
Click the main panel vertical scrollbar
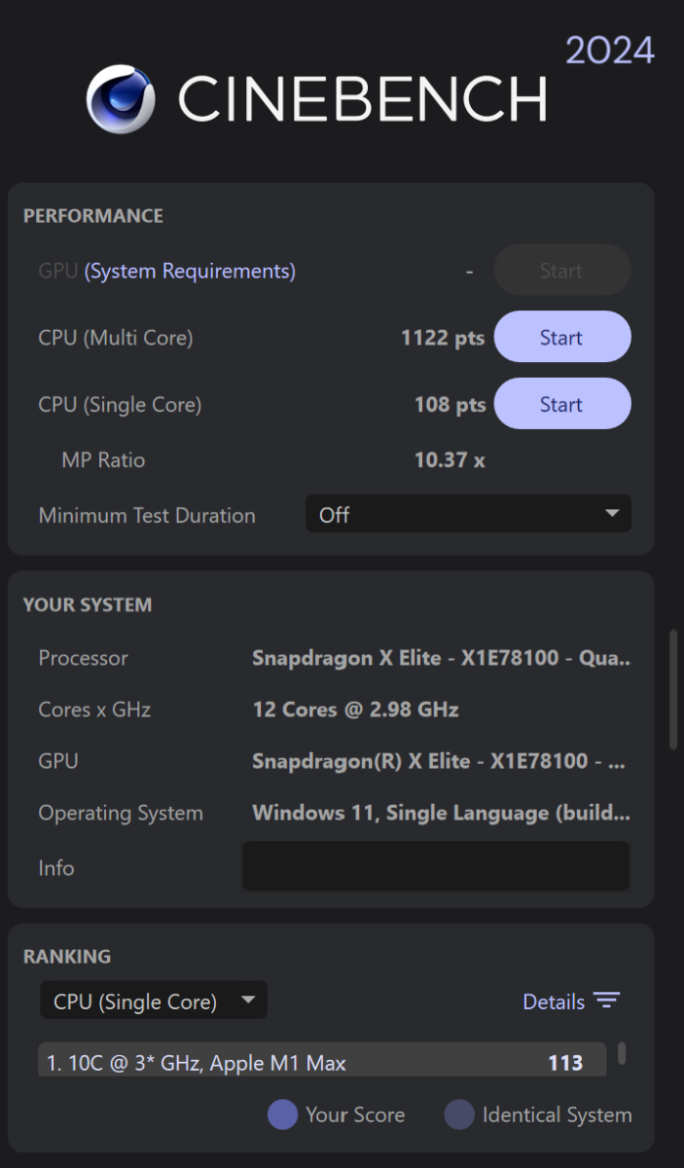(x=673, y=689)
